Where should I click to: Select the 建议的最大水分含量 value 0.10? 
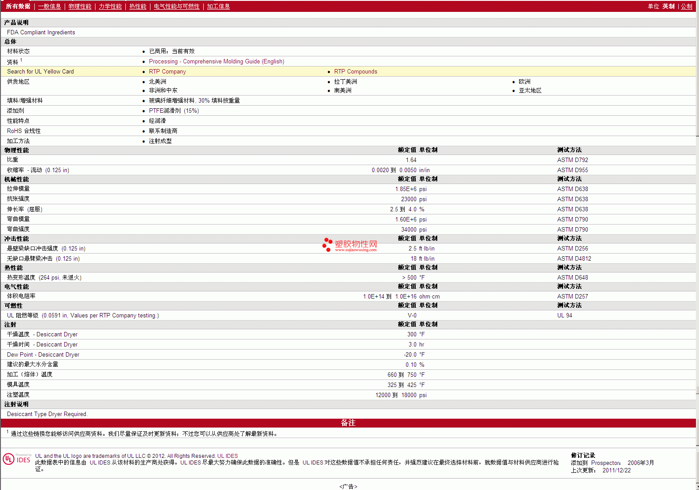(x=411, y=365)
